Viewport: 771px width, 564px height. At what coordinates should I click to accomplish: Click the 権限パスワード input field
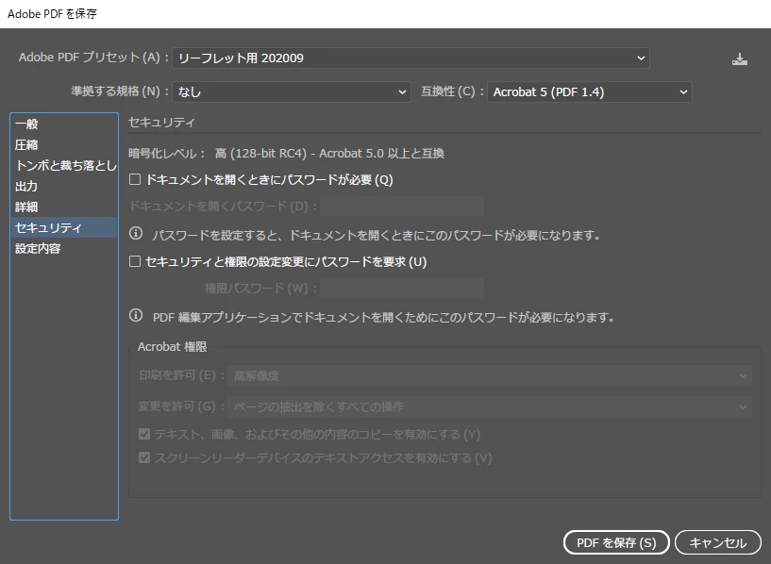coord(402,288)
